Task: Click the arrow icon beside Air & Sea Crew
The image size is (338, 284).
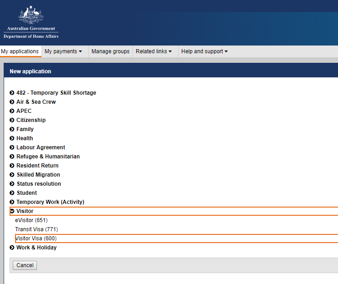Action: [x=12, y=102]
